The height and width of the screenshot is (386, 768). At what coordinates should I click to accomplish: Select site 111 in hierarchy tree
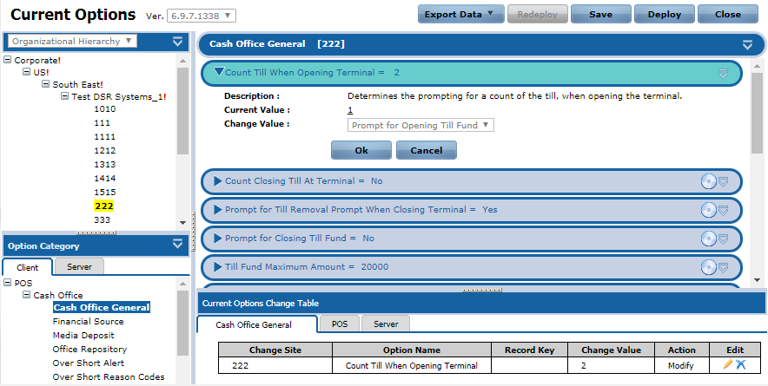pyautogui.click(x=103, y=123)
